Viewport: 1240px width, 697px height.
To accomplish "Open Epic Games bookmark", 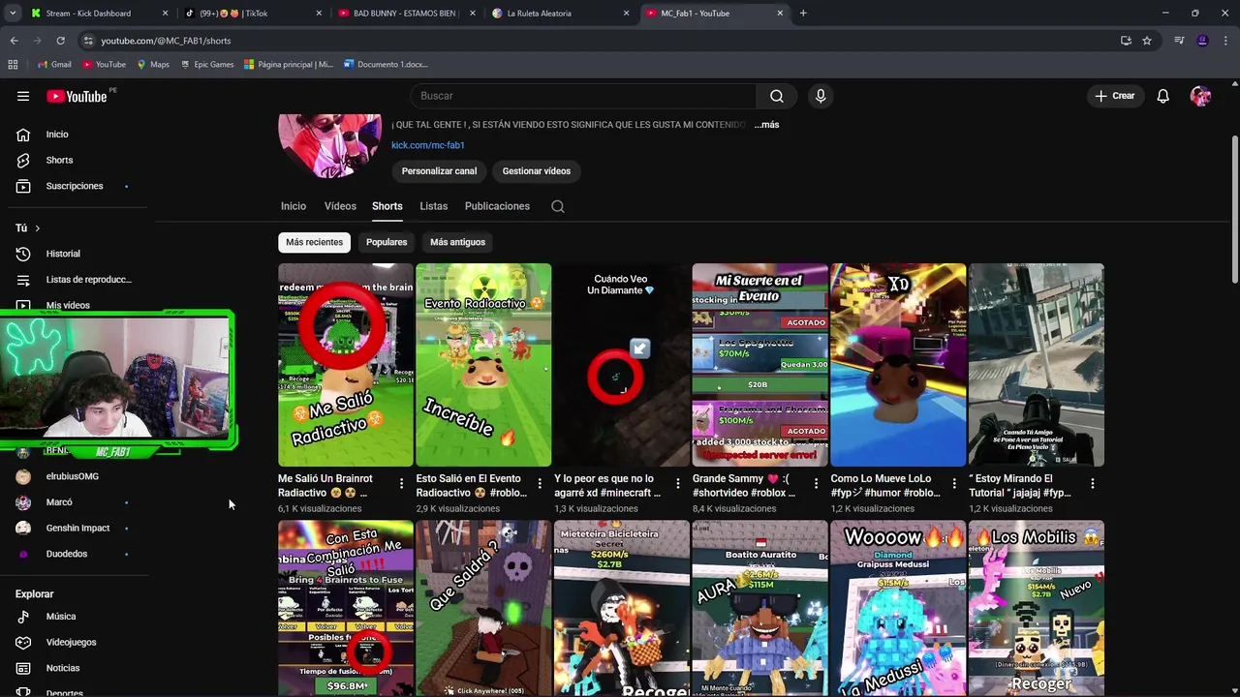I will click(x=205, y=64).
